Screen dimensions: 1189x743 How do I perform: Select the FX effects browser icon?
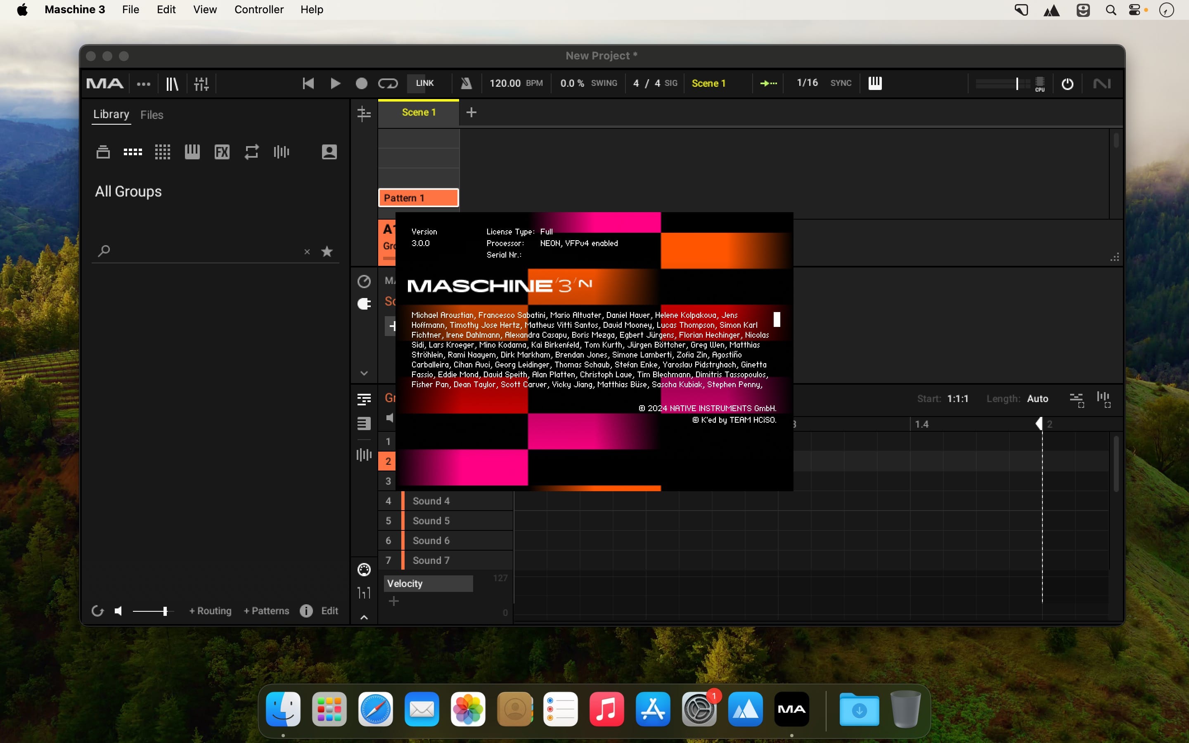coord(222,152)
